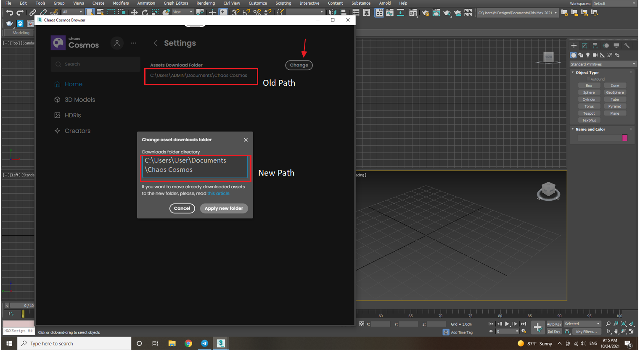This screenshot has width=640, height=350.
Task: Toggle Auto Key animation mode
Action: (554, 324)
